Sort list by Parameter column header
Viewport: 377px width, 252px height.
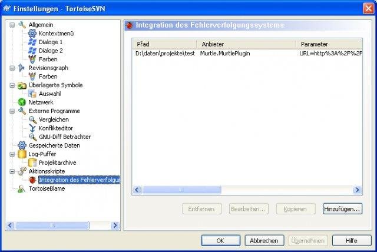[x=329, y=44]
